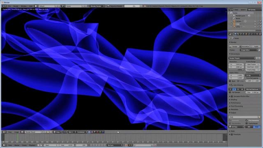Open the Playback menu in timeline

(x=32, y=145)
